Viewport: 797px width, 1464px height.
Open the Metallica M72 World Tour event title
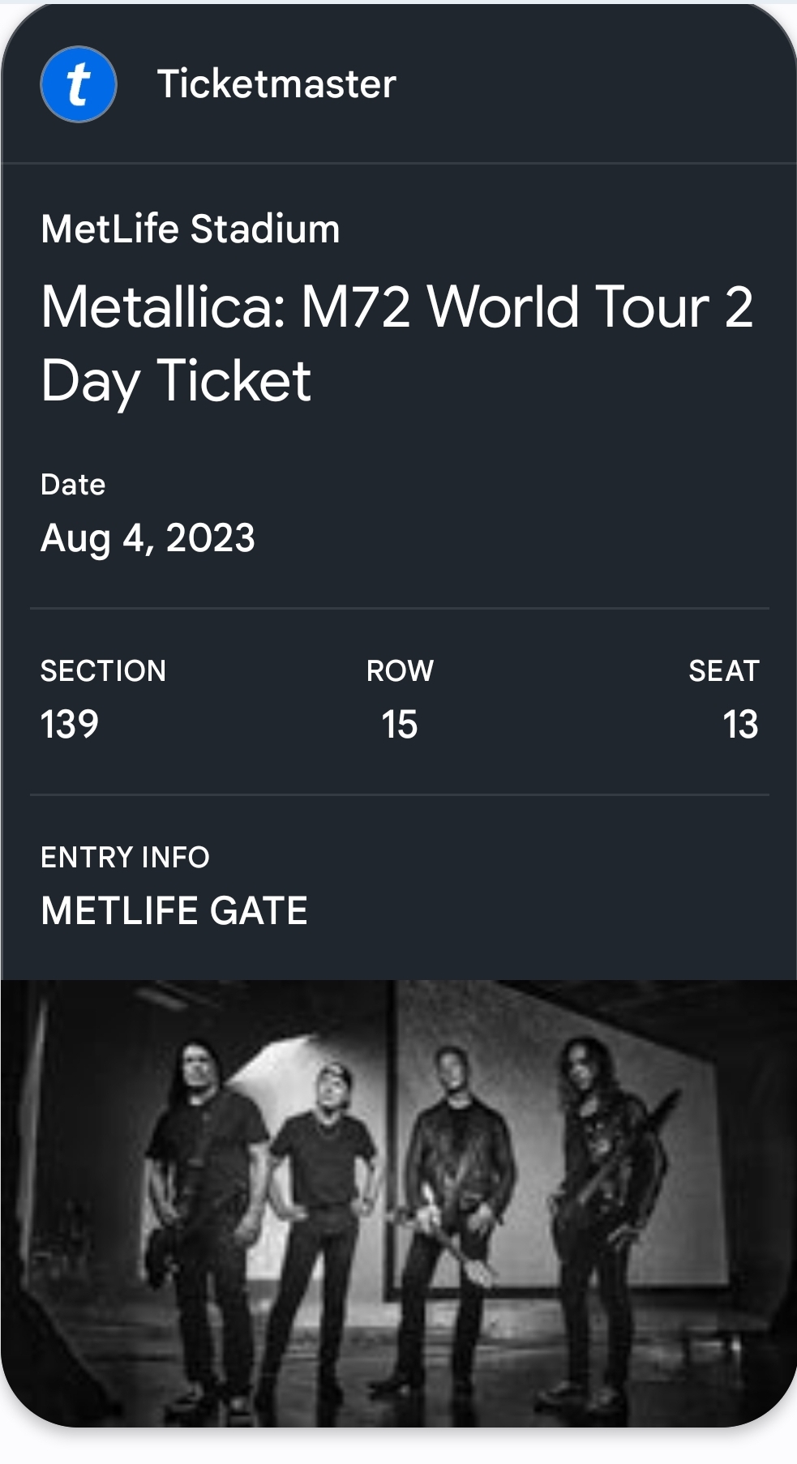click(x=396, y=344)
